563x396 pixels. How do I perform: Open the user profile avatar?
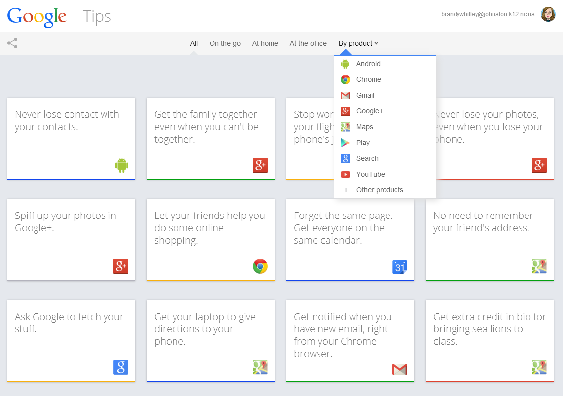pos(548,14)
